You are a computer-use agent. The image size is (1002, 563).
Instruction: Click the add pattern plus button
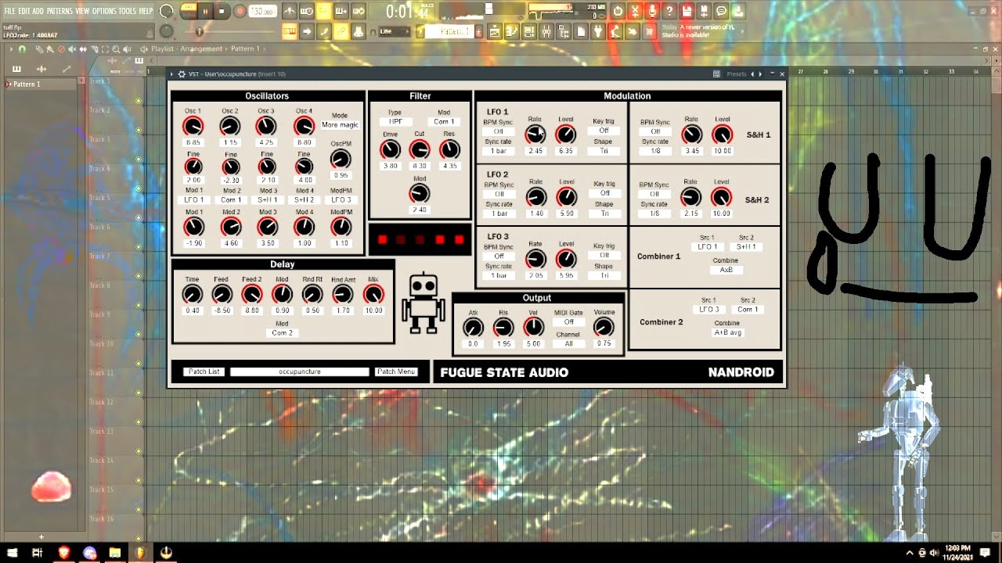(x=479, y=31)
